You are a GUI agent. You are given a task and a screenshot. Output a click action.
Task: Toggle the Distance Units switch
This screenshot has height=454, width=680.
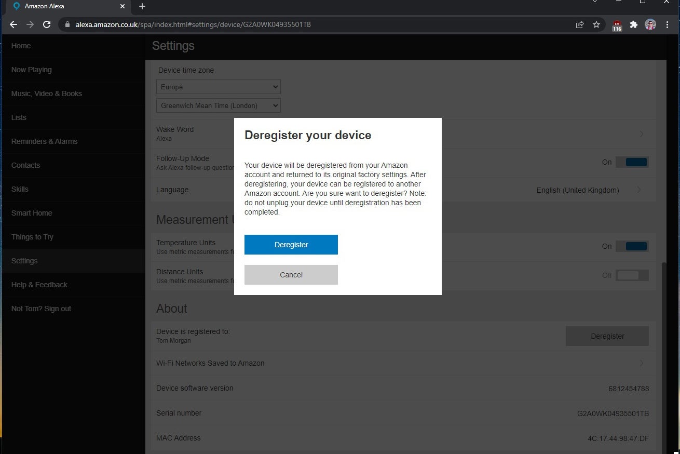tap(632, 275)
